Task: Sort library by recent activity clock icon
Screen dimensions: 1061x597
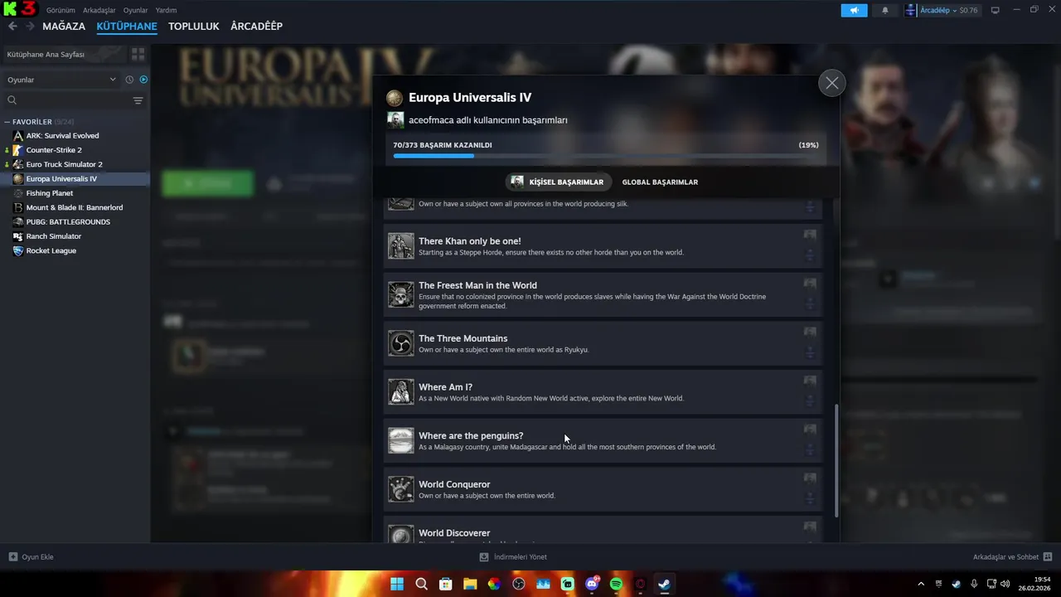Action: (x=129, y=80)
